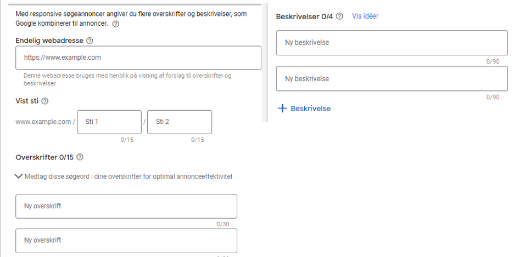Viewport: 525px width, 257px height.
Task: Toggle 'Medtag disse søgeord i dine overskrifter' section
Action: tap(124, 176)
